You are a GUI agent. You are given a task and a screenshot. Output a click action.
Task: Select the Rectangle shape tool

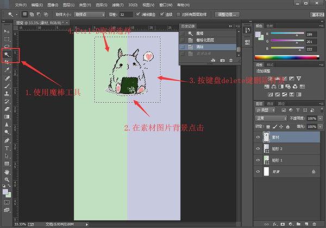point(7,164)
